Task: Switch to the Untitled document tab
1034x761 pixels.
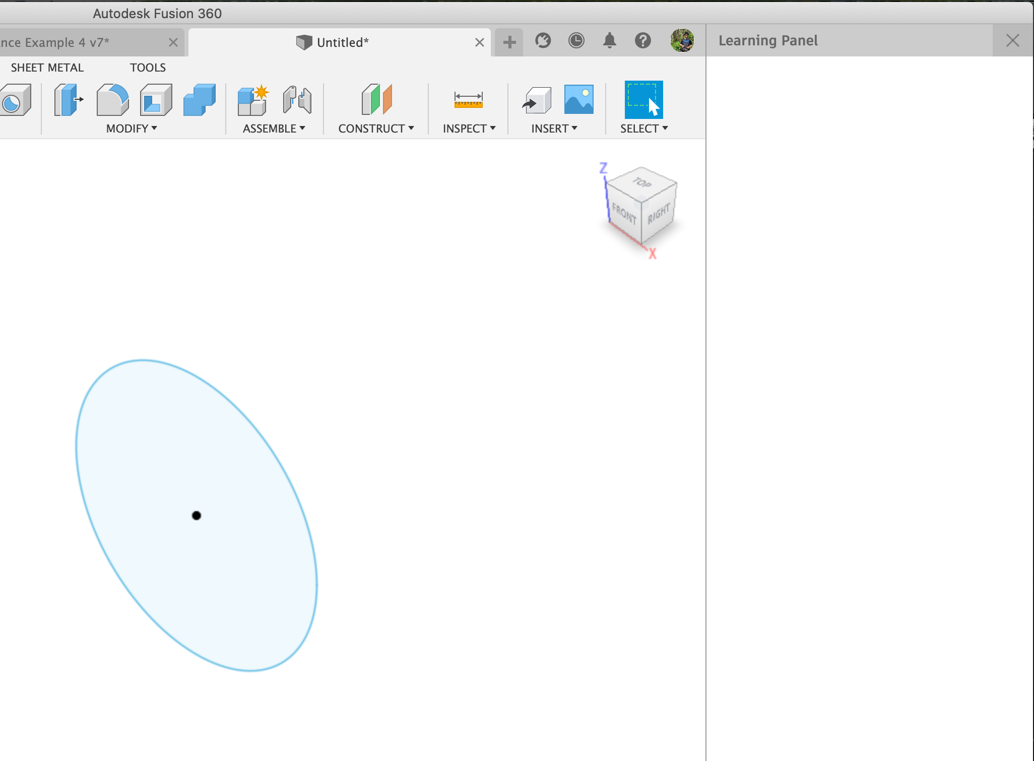Action: (x=342, y=42)
